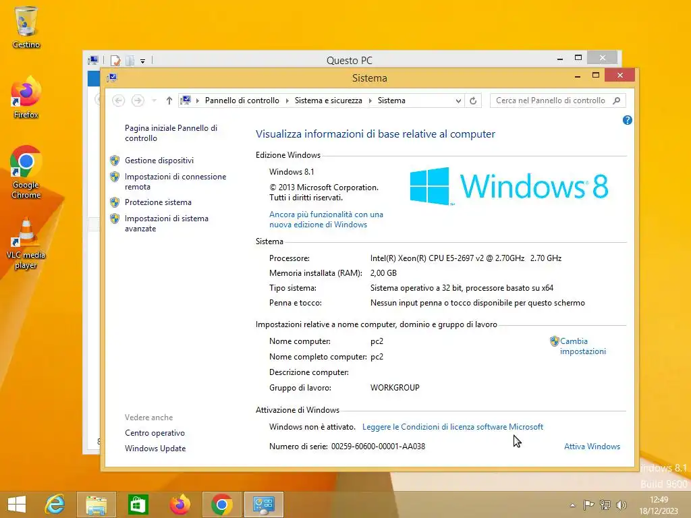Expand arrow after Sistema e sicurezza breadcrumb
The width and height of the screenshot is (691, 518).
pyautogui.click(x=370, y=101)
